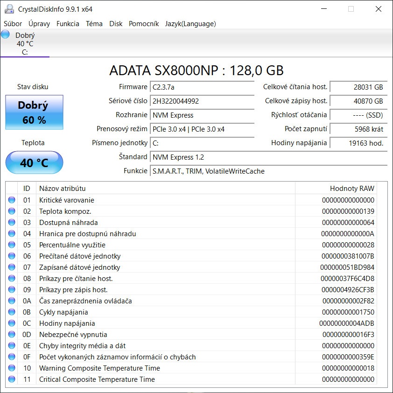Click the power-on count value 5968 krát

(x=358, y=129)
